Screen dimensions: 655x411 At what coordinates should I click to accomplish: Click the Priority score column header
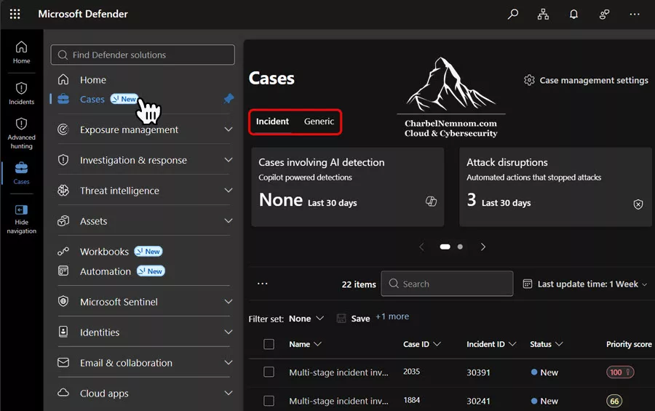[629, 344]
